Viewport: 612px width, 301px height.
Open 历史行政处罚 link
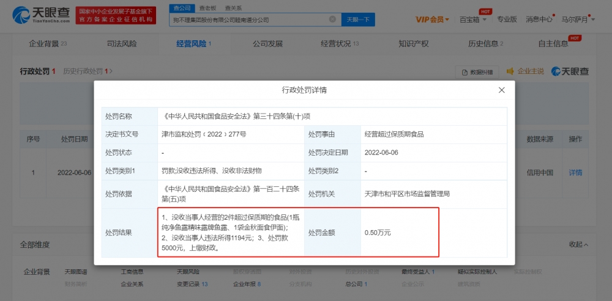coord(88,71)
